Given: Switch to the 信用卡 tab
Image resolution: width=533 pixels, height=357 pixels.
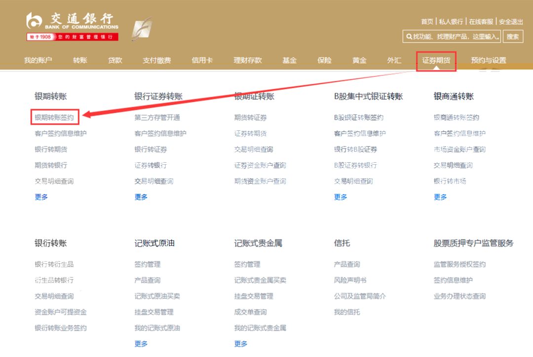Looking at the screenshot, I should click(202, 60).
